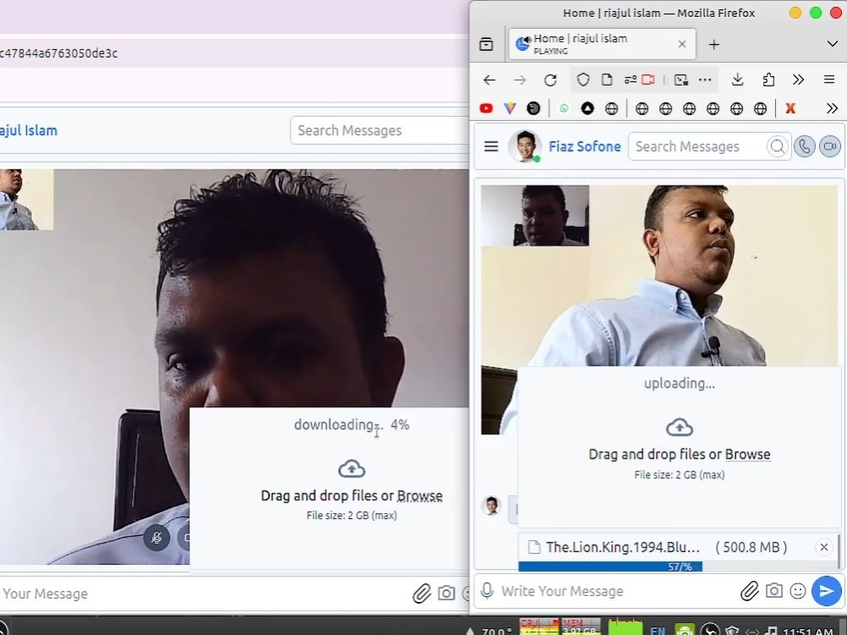Open the CPU monitor in system panel
The image size is (847, 635).
pos(539,627)
